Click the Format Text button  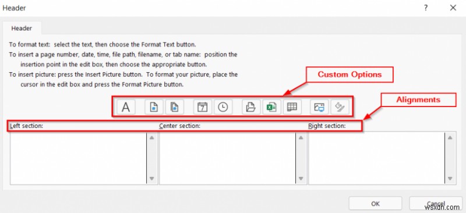click(126, 107)
